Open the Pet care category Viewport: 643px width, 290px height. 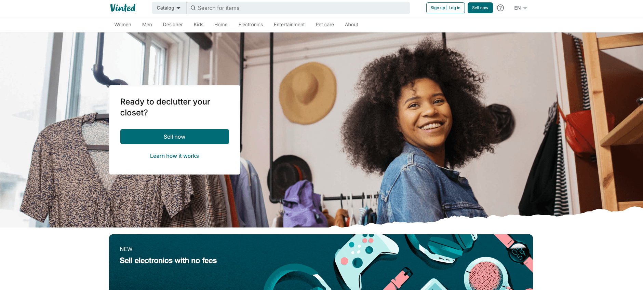coord(325,25)
